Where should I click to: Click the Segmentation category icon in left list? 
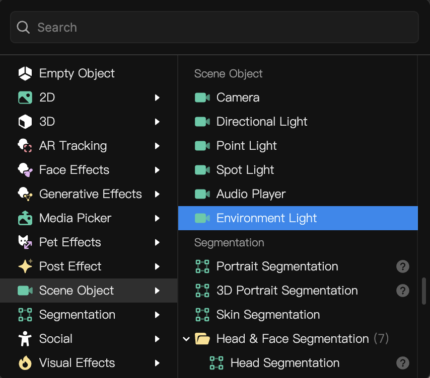25,315
